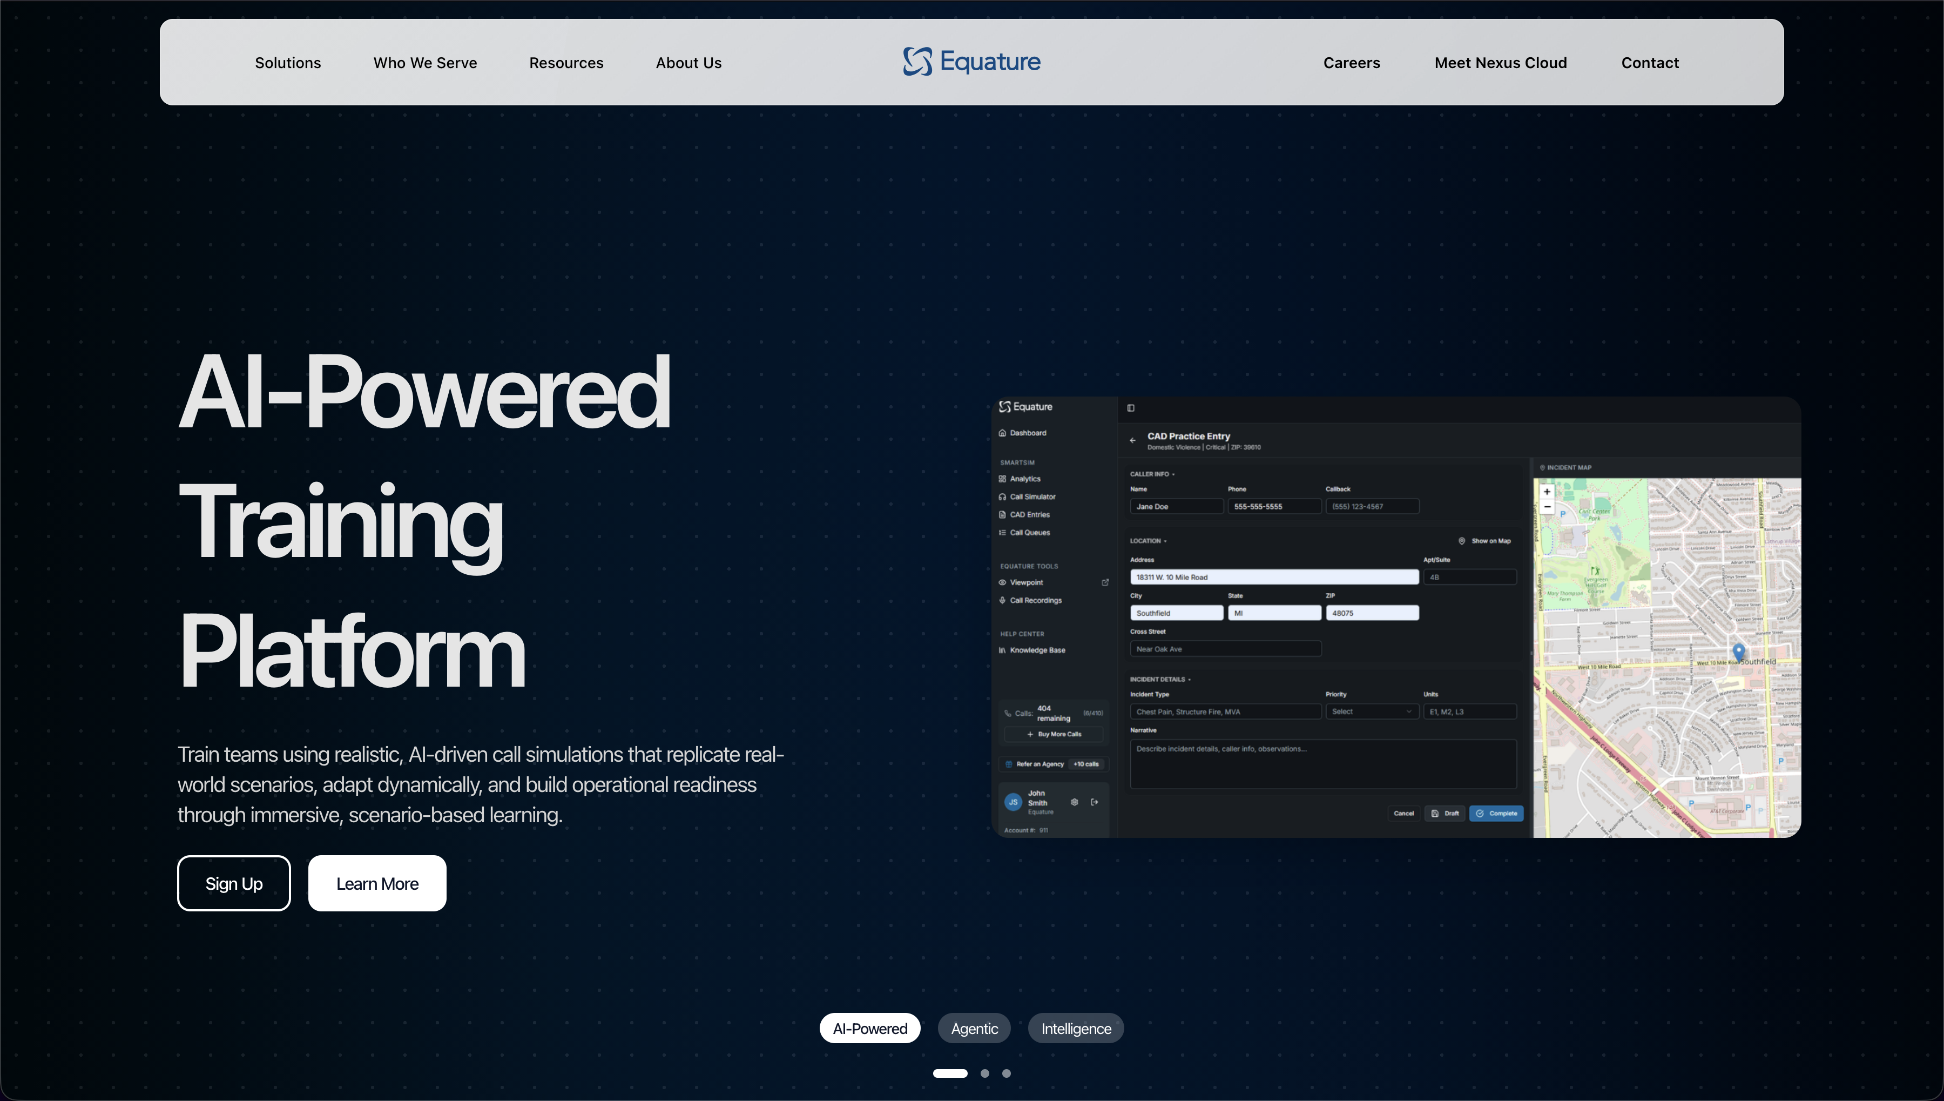Click the sidebar collapse panel toggle

tap(1131, 407)
